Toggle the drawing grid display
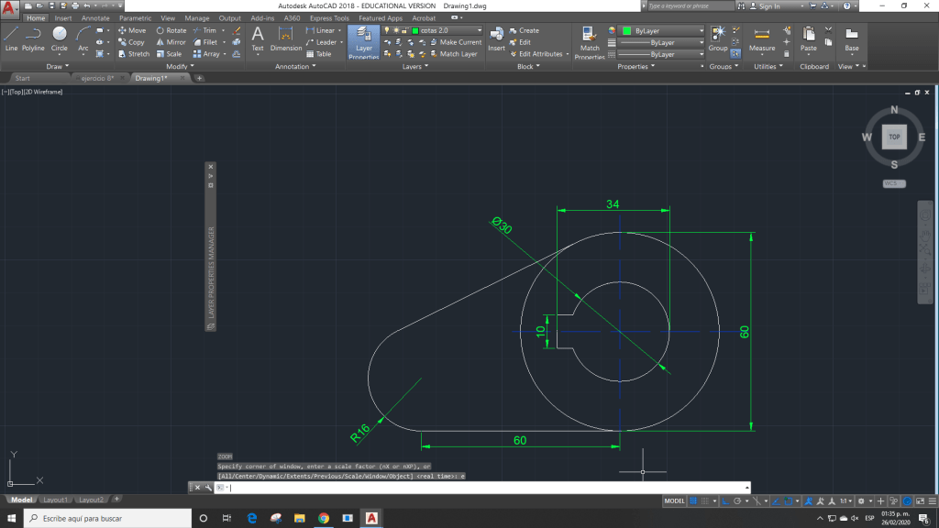The height and width of the screenshot is (528, 939). coord(694,501)
